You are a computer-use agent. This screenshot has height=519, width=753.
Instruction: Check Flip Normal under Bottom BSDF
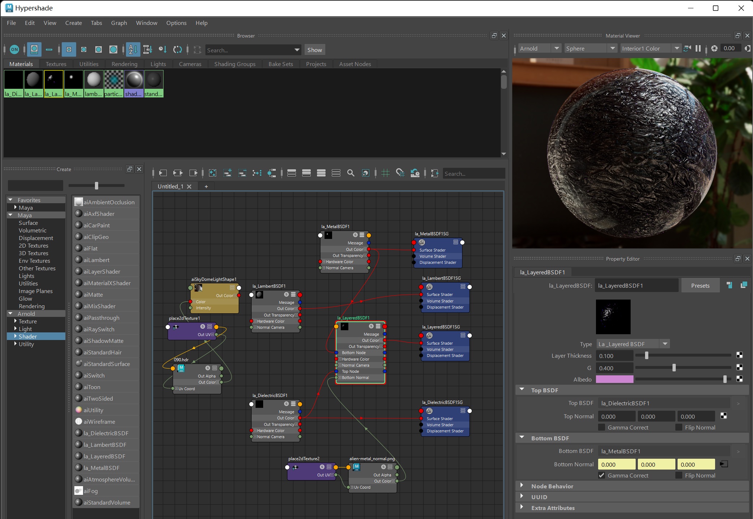tap(679, 475)
